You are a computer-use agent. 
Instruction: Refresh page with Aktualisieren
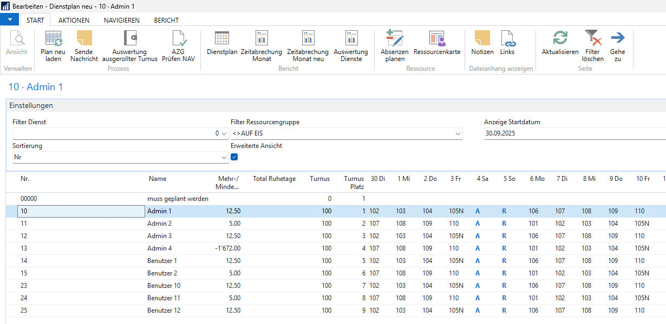pos(560,39)
